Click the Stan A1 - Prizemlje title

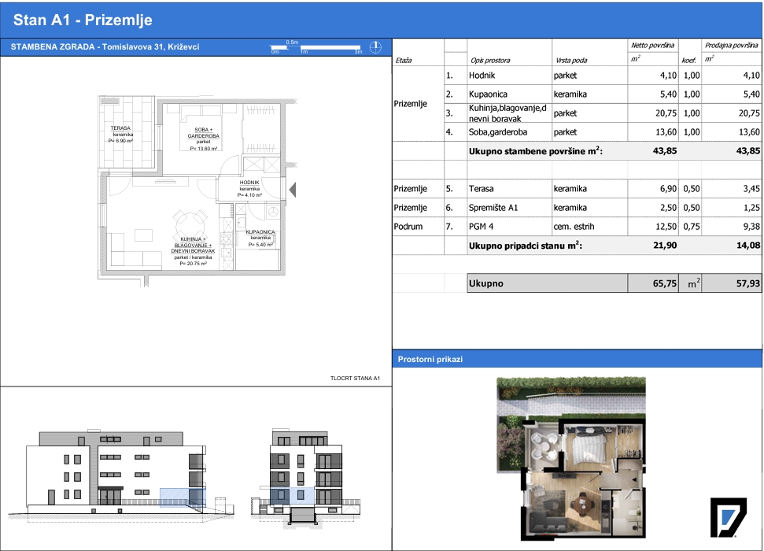(83, 20)
